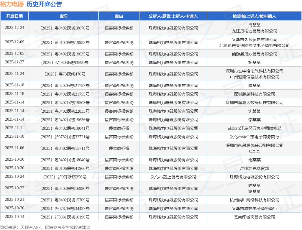Click defendant 义乌市谦佰琪电子商务商行

(255, 137)
